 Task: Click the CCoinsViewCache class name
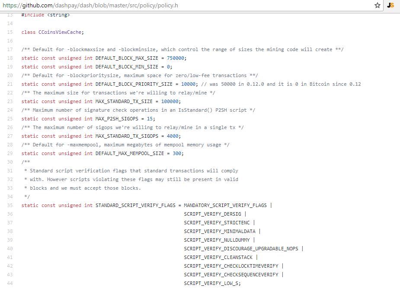click(x=60, y=32)
